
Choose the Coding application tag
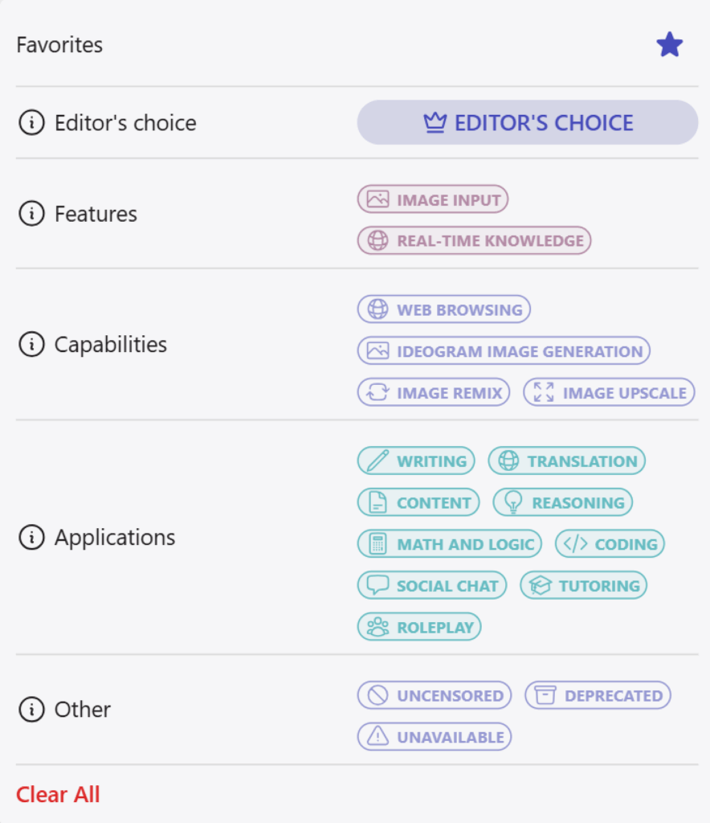coord(610,544)
